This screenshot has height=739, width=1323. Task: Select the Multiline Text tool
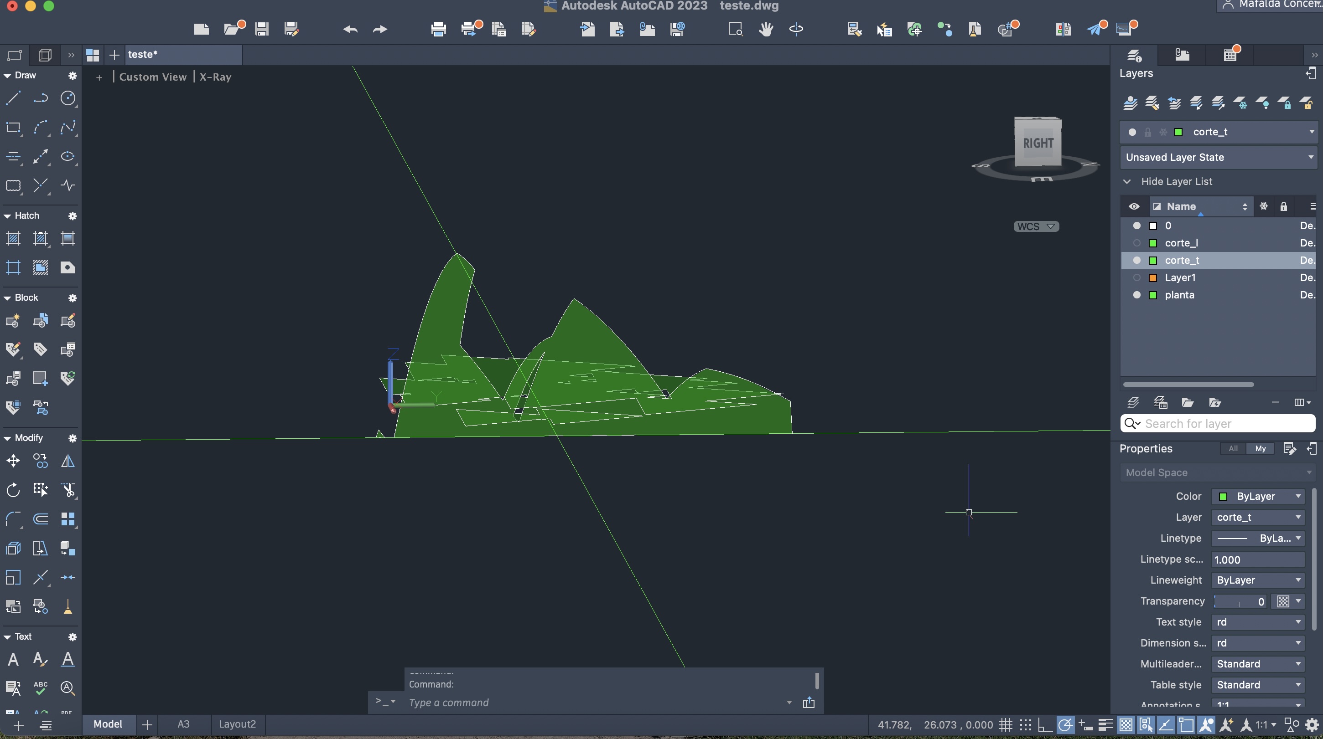pyautogui.click(x=13, y=659)
